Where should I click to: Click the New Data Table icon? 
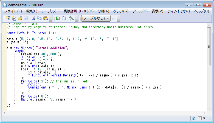(x=8, y=18)
